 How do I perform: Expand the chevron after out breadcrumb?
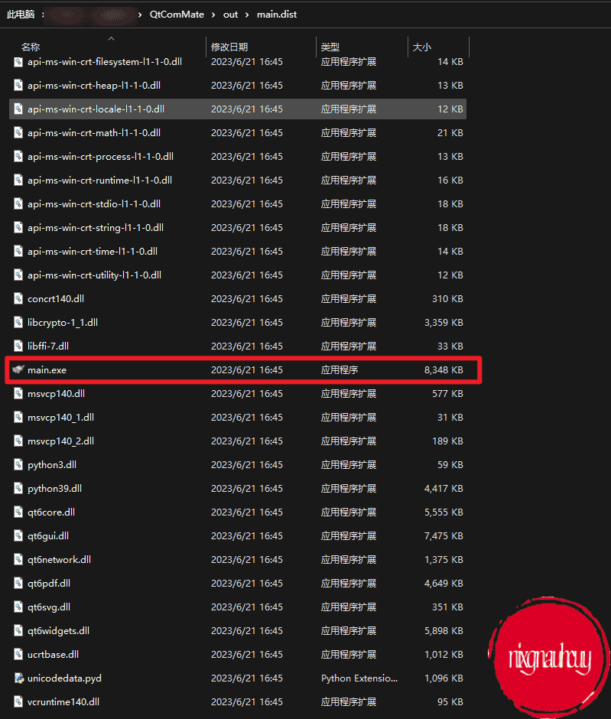click(x=247, y=15)
